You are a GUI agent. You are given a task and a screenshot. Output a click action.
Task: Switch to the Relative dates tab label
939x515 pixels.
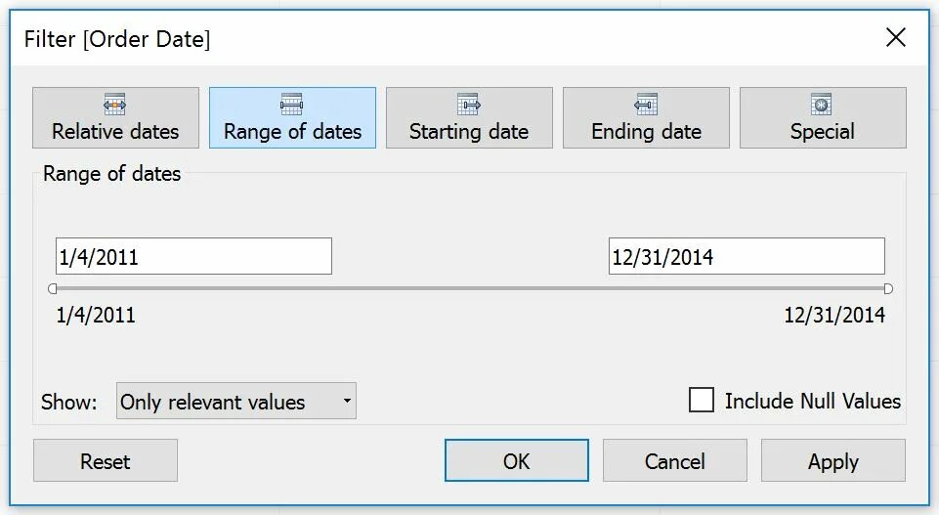115,132
